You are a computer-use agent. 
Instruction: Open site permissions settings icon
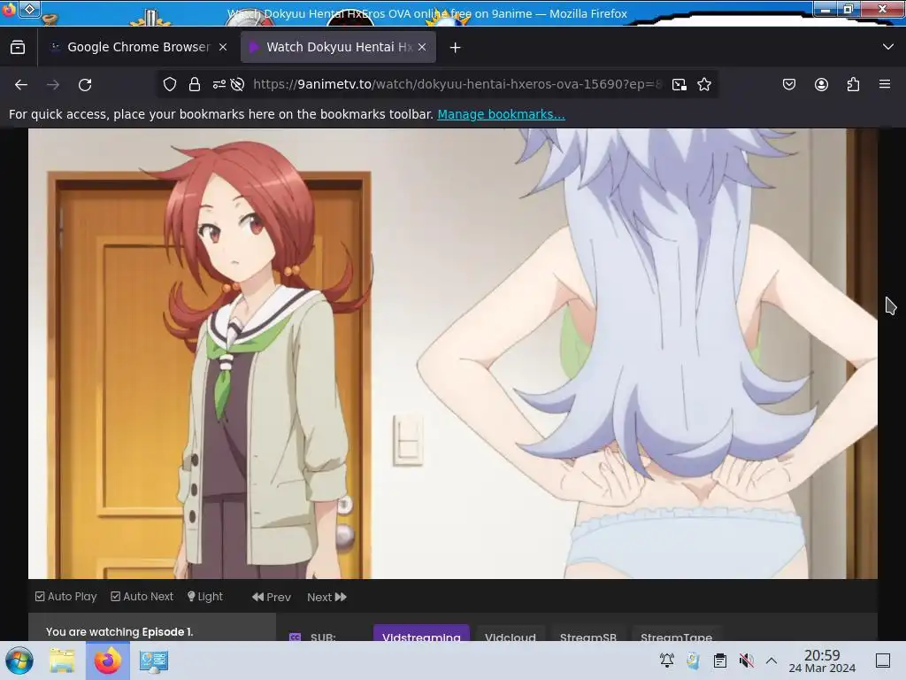pyautogui.click(x=219, y=84)
